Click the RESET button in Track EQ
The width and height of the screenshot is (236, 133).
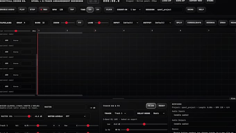point(162,106)
